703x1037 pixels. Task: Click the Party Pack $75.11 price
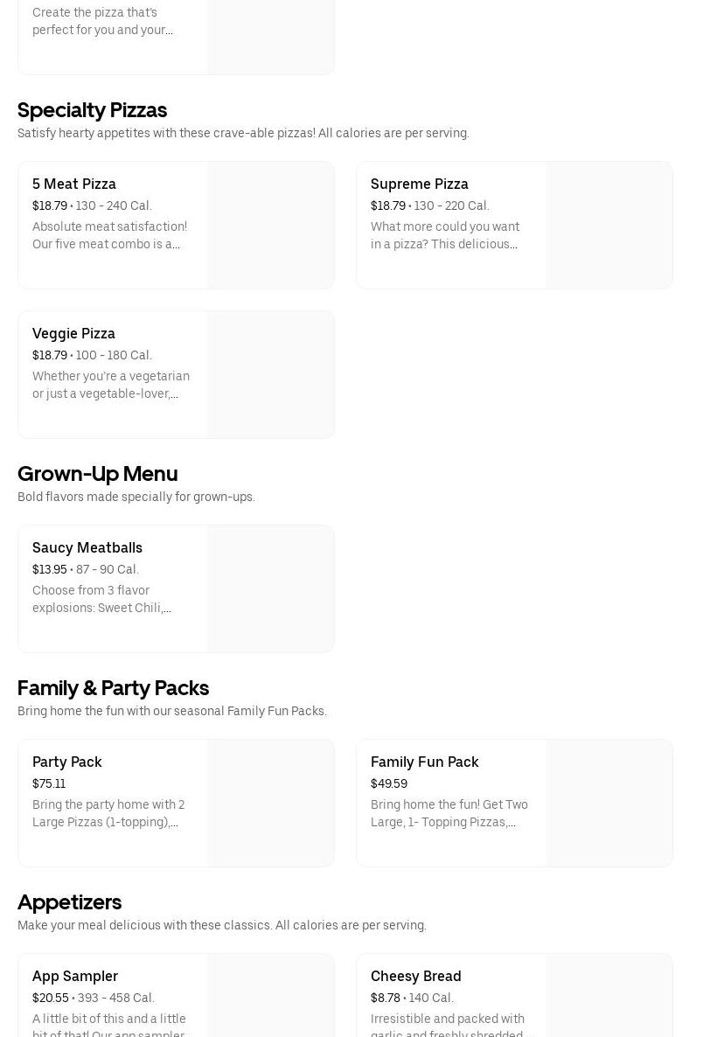pyautogui.click(x=49, y=783)
